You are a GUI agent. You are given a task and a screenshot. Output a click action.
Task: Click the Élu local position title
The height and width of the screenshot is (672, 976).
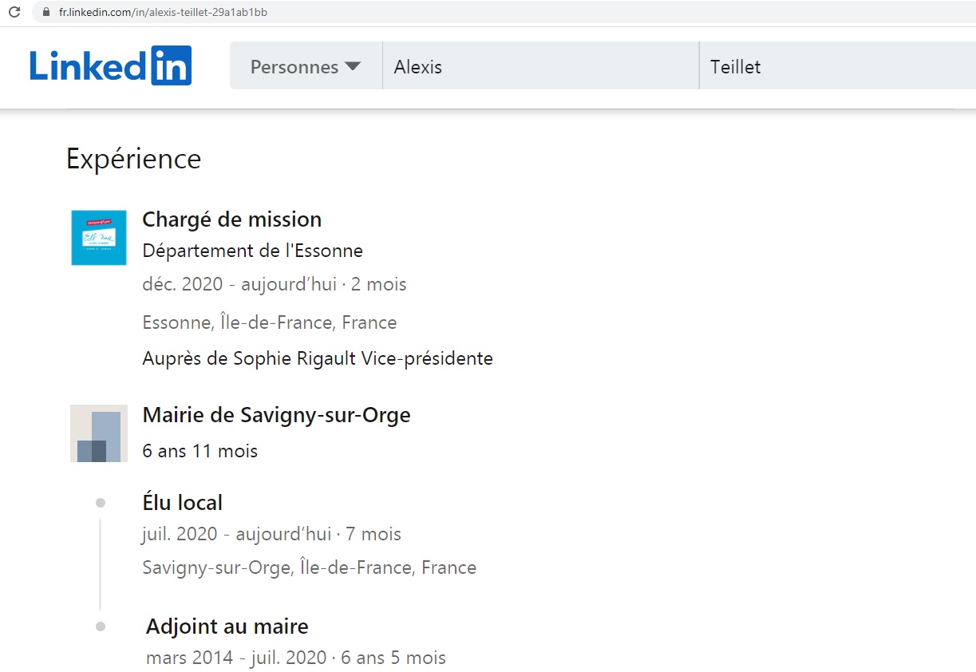(x=182, y=503)
